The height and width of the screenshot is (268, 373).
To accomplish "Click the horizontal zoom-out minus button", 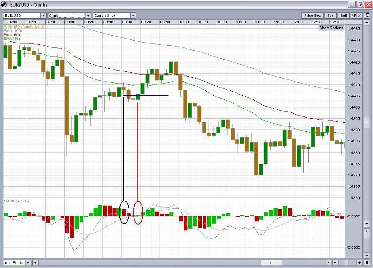I will [x=335, y=262].
